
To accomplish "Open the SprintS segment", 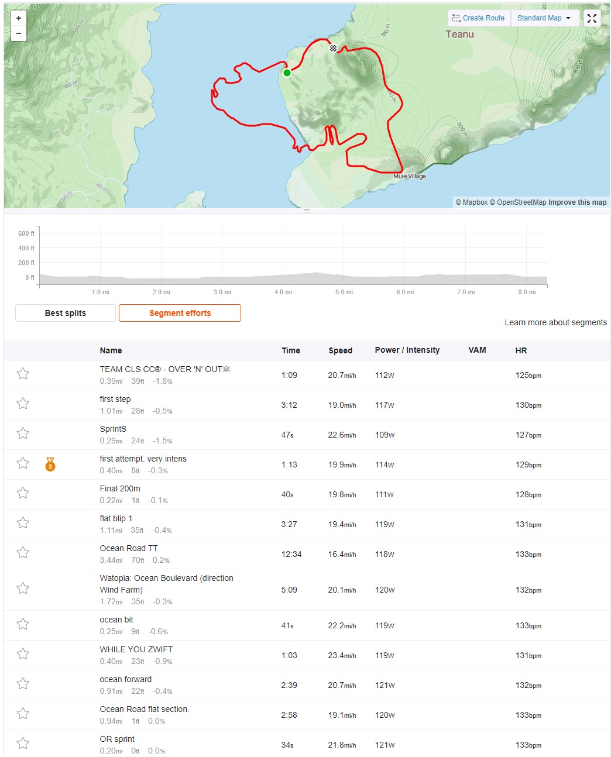I will tap(113, 429).
